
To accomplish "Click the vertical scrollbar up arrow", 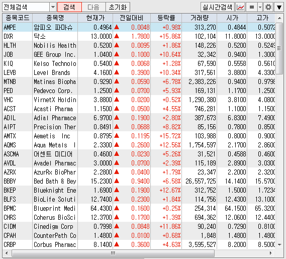I will pyautogui.click(x=279, y=18).
